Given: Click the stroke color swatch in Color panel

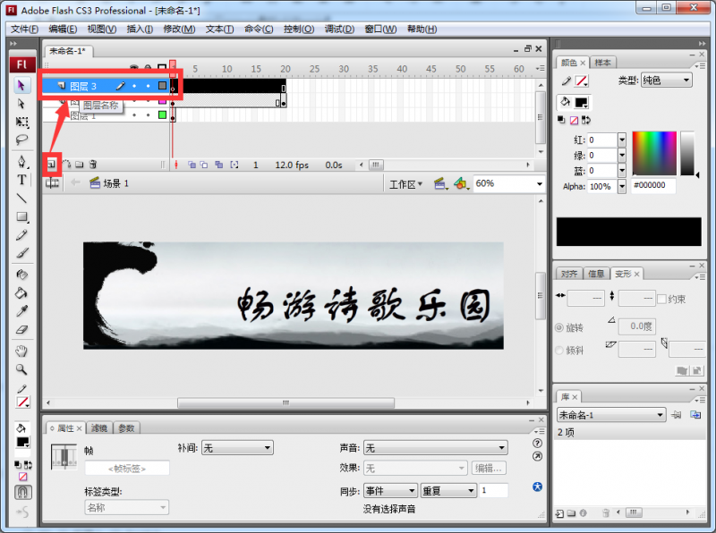Looking at the screenshot, I should pos(581,81).
